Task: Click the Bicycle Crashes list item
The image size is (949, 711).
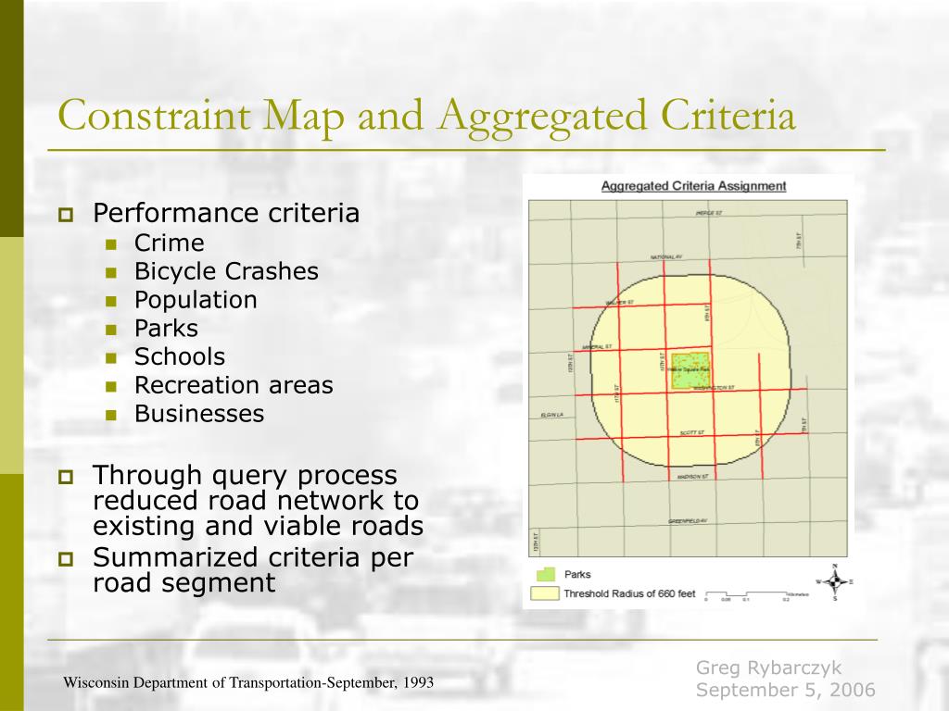Action: [226, 271]
